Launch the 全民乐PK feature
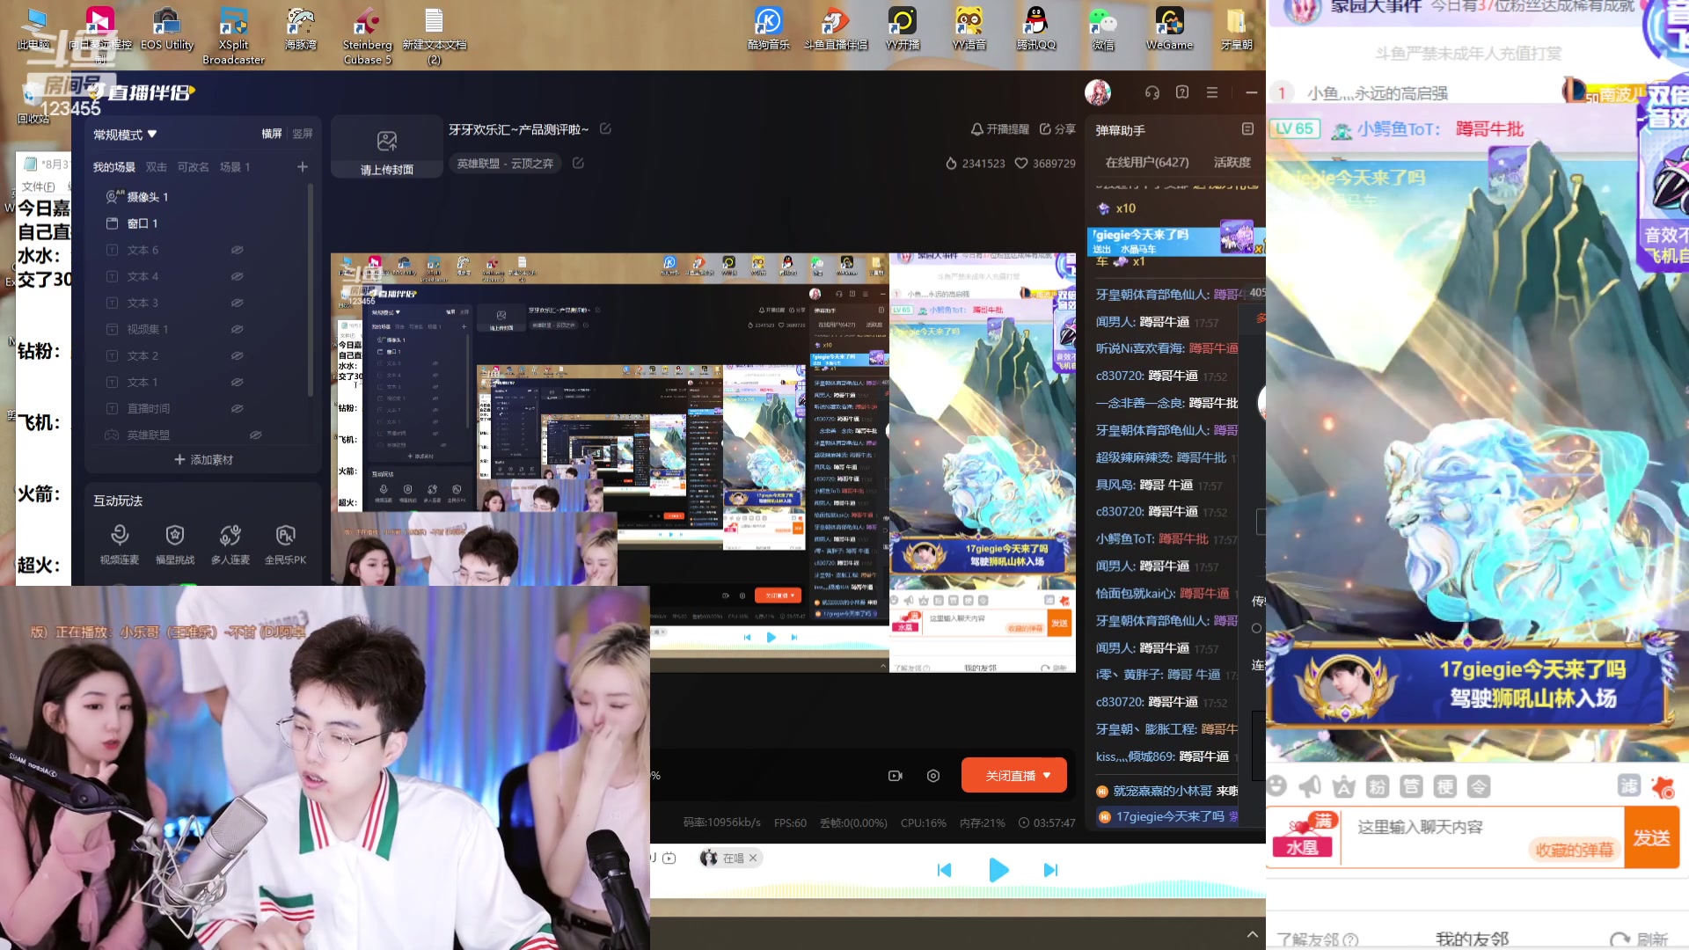 pyautogui.click(x=286, y=544)
